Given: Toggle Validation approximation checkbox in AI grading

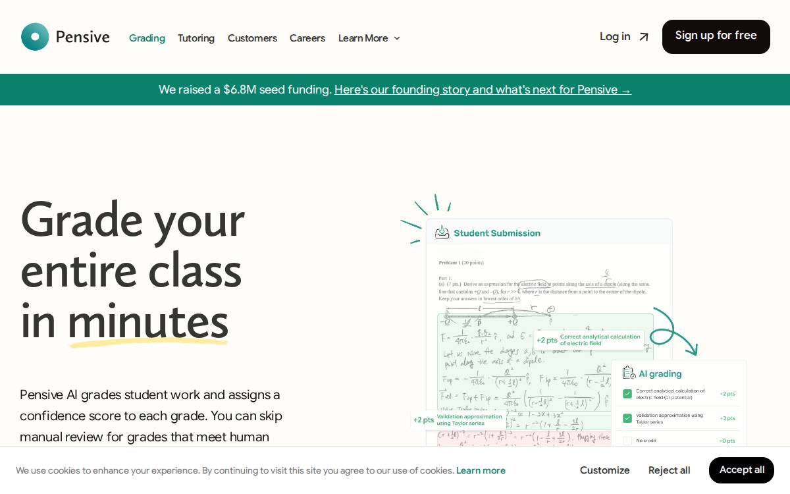Looking at the screenshot, I should [627, 418].
